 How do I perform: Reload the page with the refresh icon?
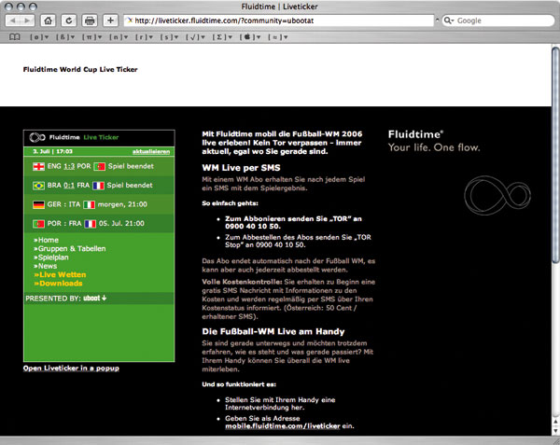point(68,21)
